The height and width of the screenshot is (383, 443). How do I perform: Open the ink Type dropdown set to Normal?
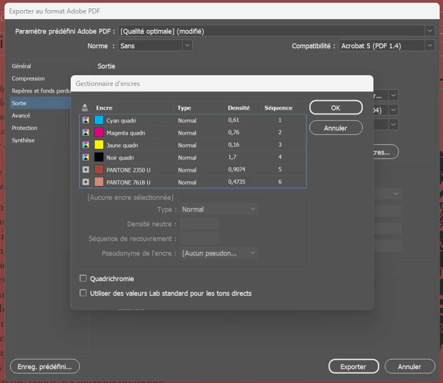click(x=219, y=209)
